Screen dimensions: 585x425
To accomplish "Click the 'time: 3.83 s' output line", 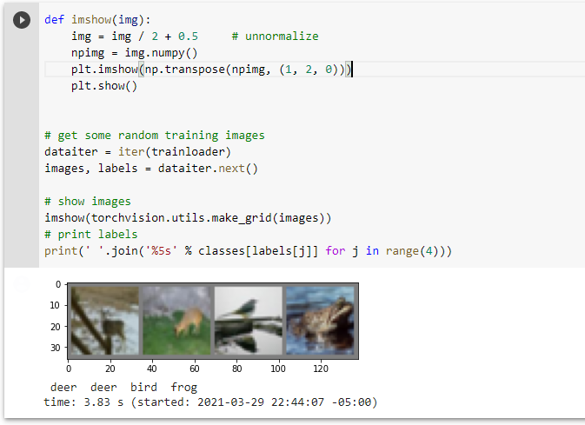I will tap(211, 402).
